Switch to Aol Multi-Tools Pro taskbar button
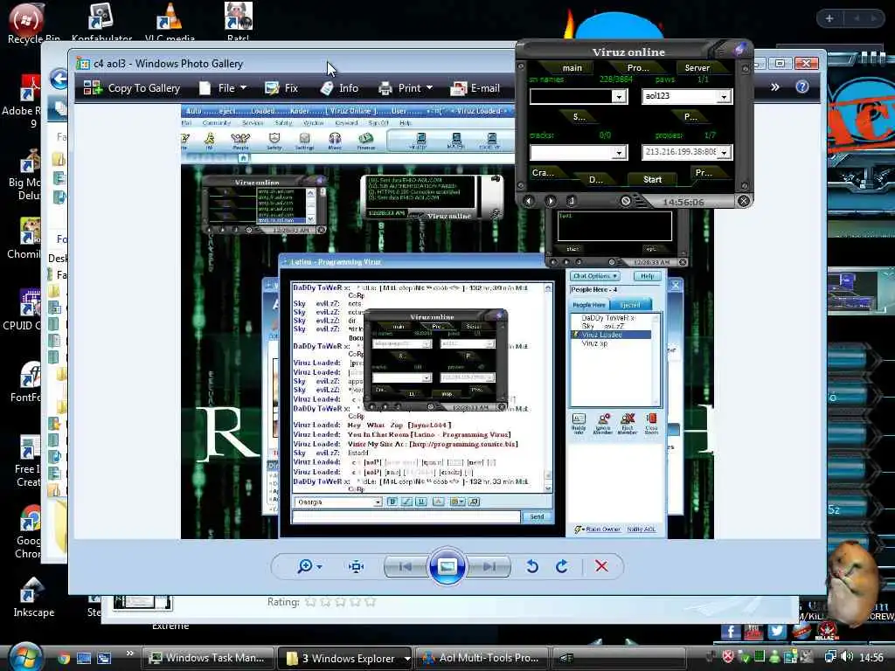The image size is (895, 671). click(482, 658)
